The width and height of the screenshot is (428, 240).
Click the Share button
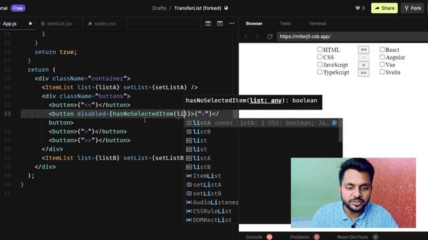385,8
